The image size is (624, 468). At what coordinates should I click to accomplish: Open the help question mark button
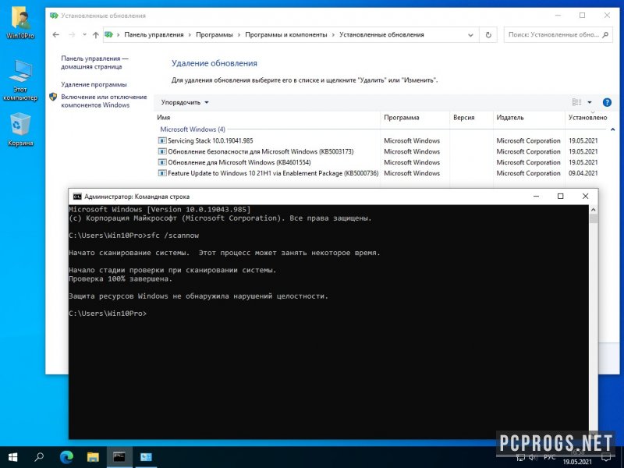607,102
